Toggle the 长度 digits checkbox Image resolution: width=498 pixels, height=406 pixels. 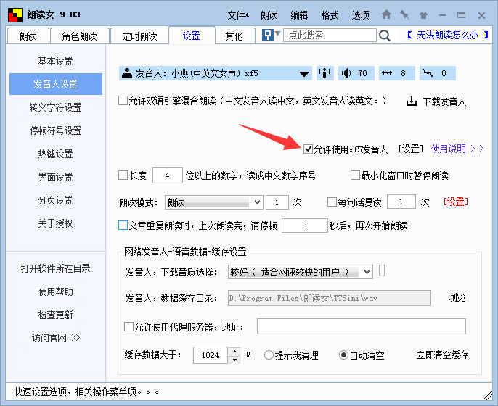click(x=123, y=175)
